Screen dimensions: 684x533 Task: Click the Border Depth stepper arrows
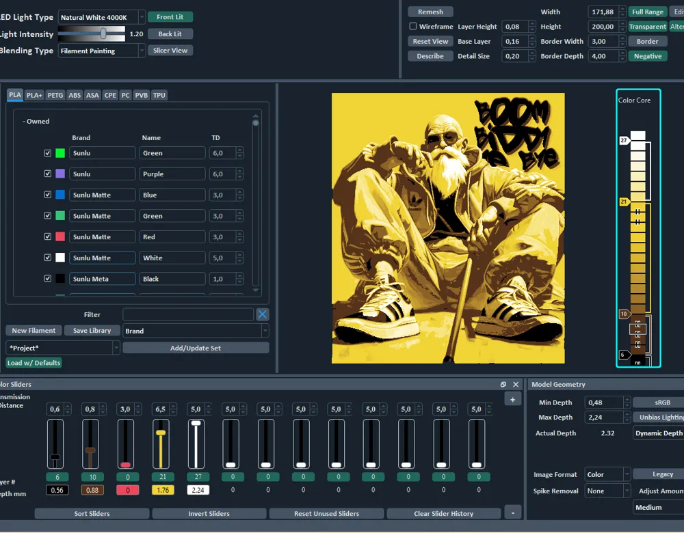[x=622, y=56]
